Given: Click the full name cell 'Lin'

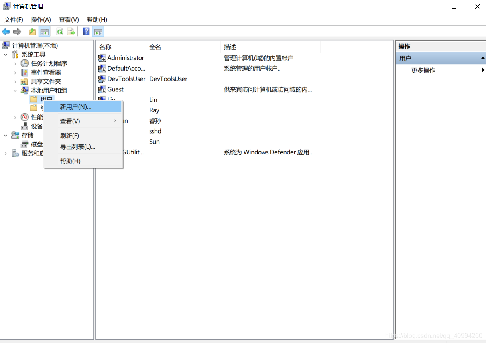Looking at the screenshot, I should click(x=153, y=100).
